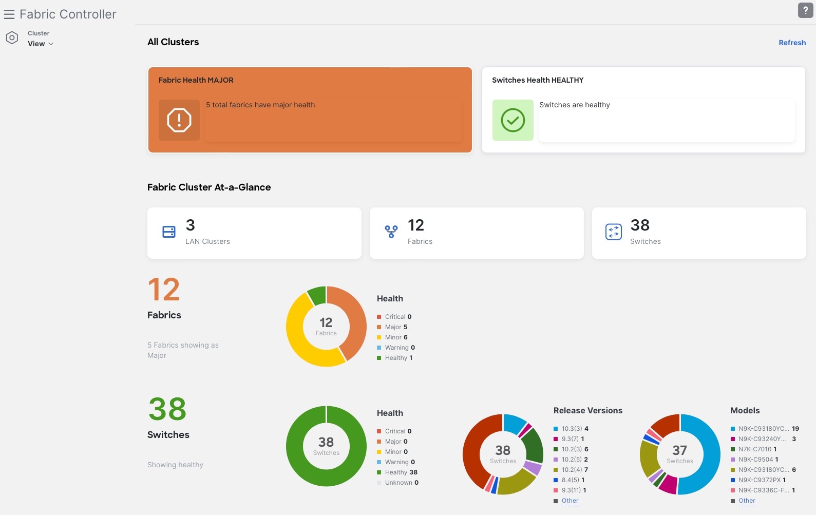
Task: Select the fabric 'Major 5' legend entry
Action: [392, 327]
